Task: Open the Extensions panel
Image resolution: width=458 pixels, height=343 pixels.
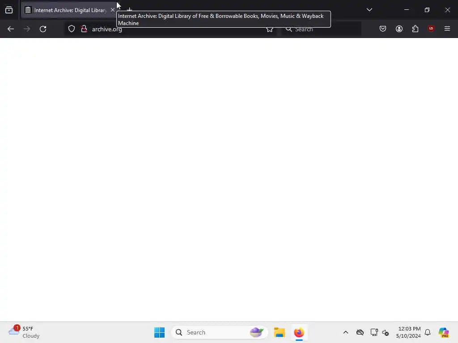Action: [x=415, y=29]
